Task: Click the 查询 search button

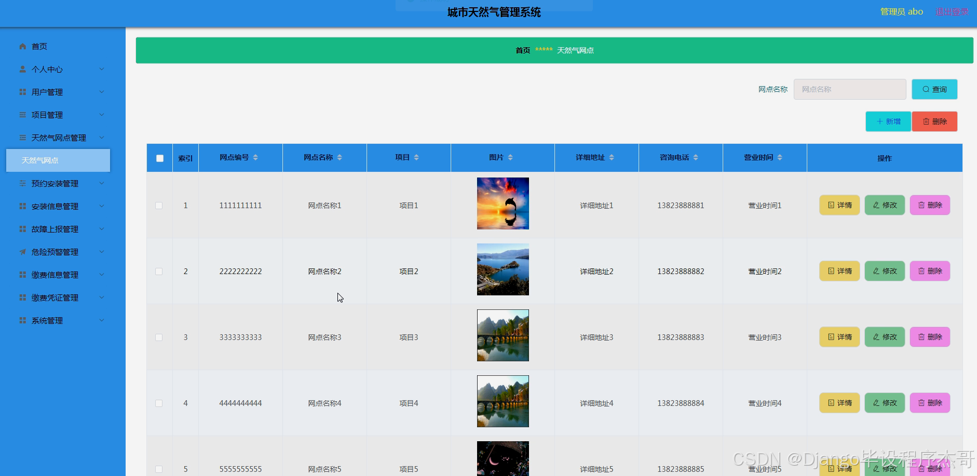Action: (x=934, y=89)
